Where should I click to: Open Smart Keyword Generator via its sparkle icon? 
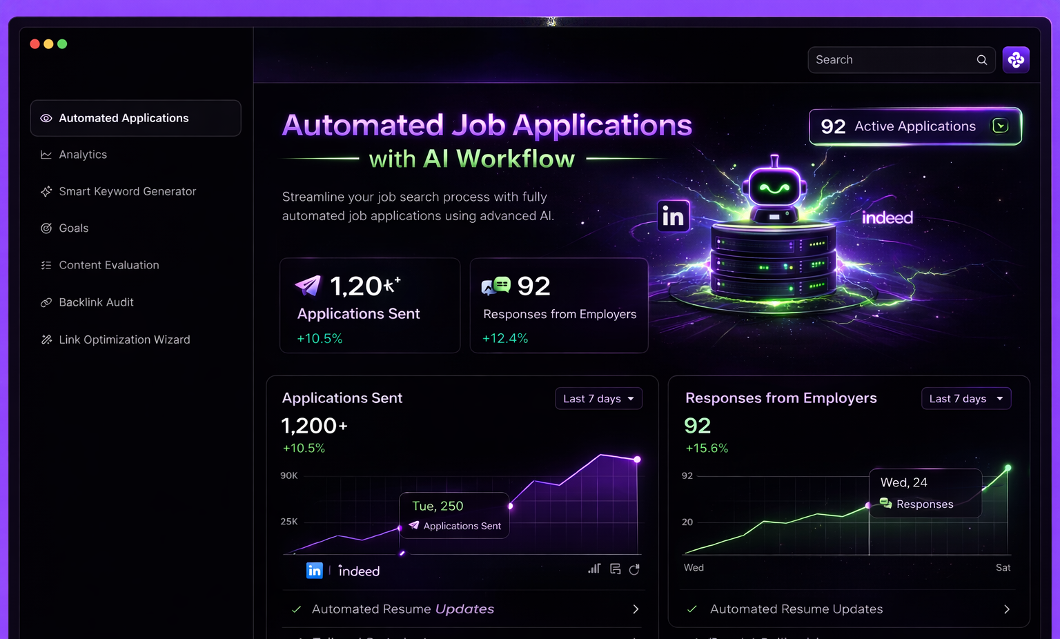pos(46,191)
